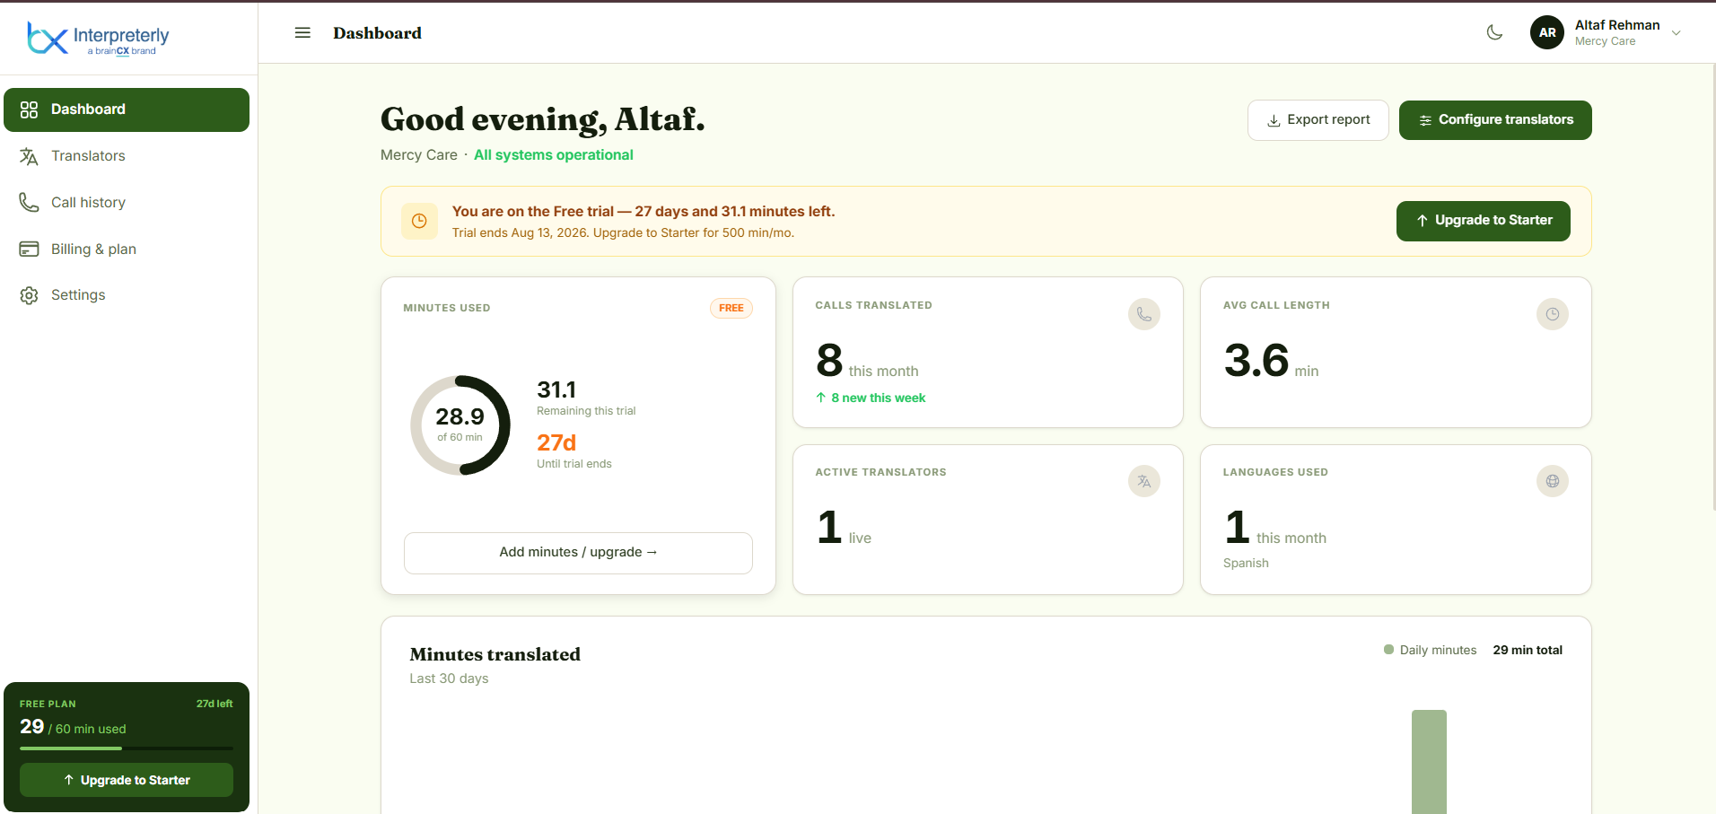Image resolution: width=1716 pixels, height=814 pixels.
Task: Click the Translators language icon in sidebar
Action: [x=29, y=156]
